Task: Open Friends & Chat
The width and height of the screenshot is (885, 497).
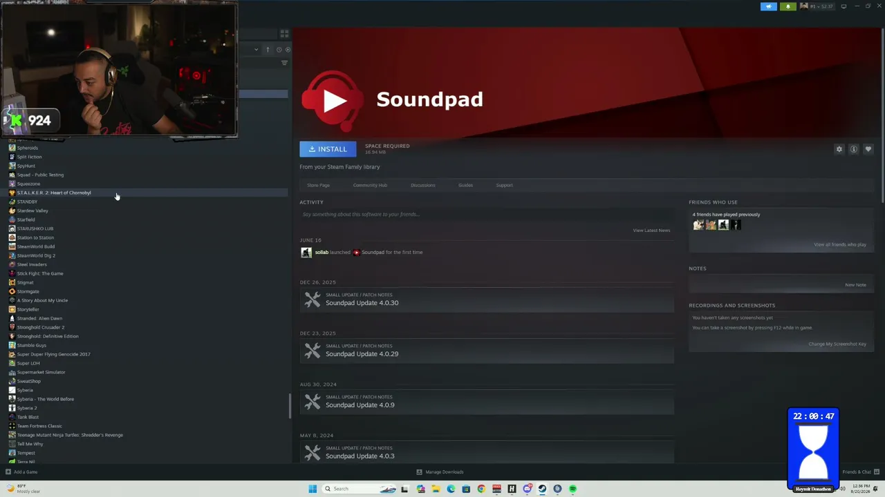Action: pyautogui.click(x=859, y=472)
